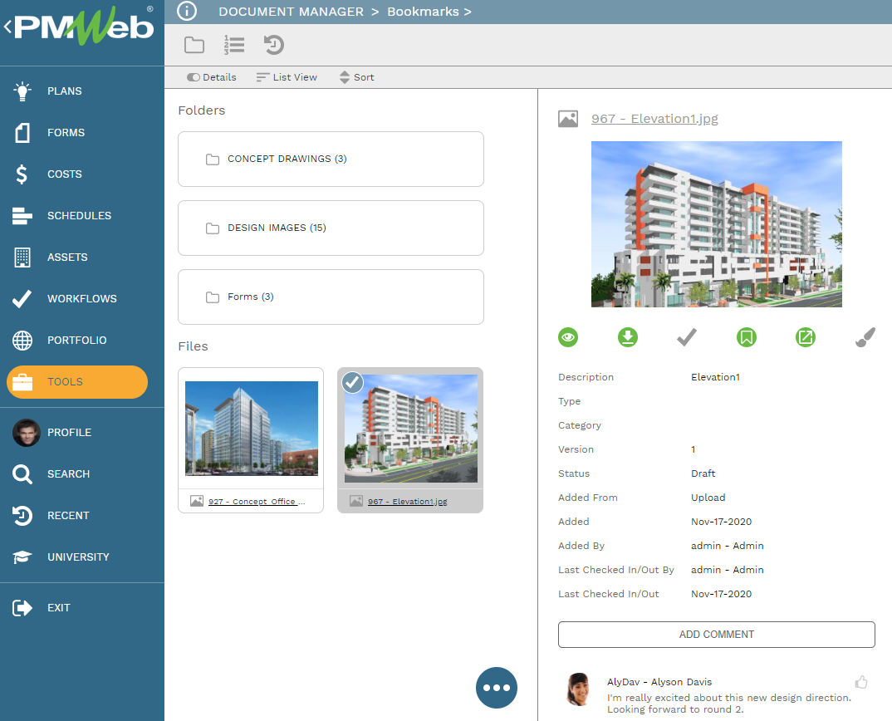The height and width of the screenshot is (721, 892).
Task: Open the Sort options
Action: [356, 77]
